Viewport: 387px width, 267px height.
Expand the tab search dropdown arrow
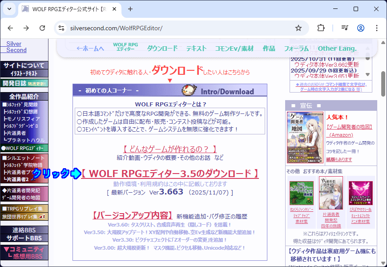(9, 9)
